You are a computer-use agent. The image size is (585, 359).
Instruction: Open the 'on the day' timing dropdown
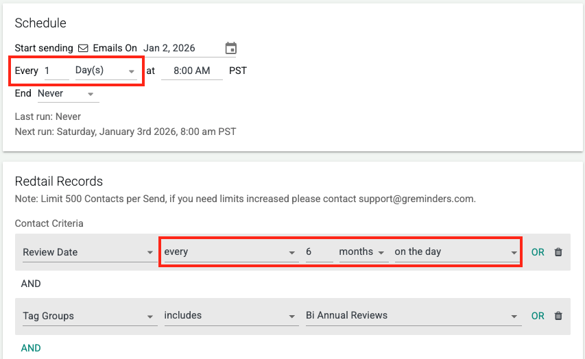[456, 252]
